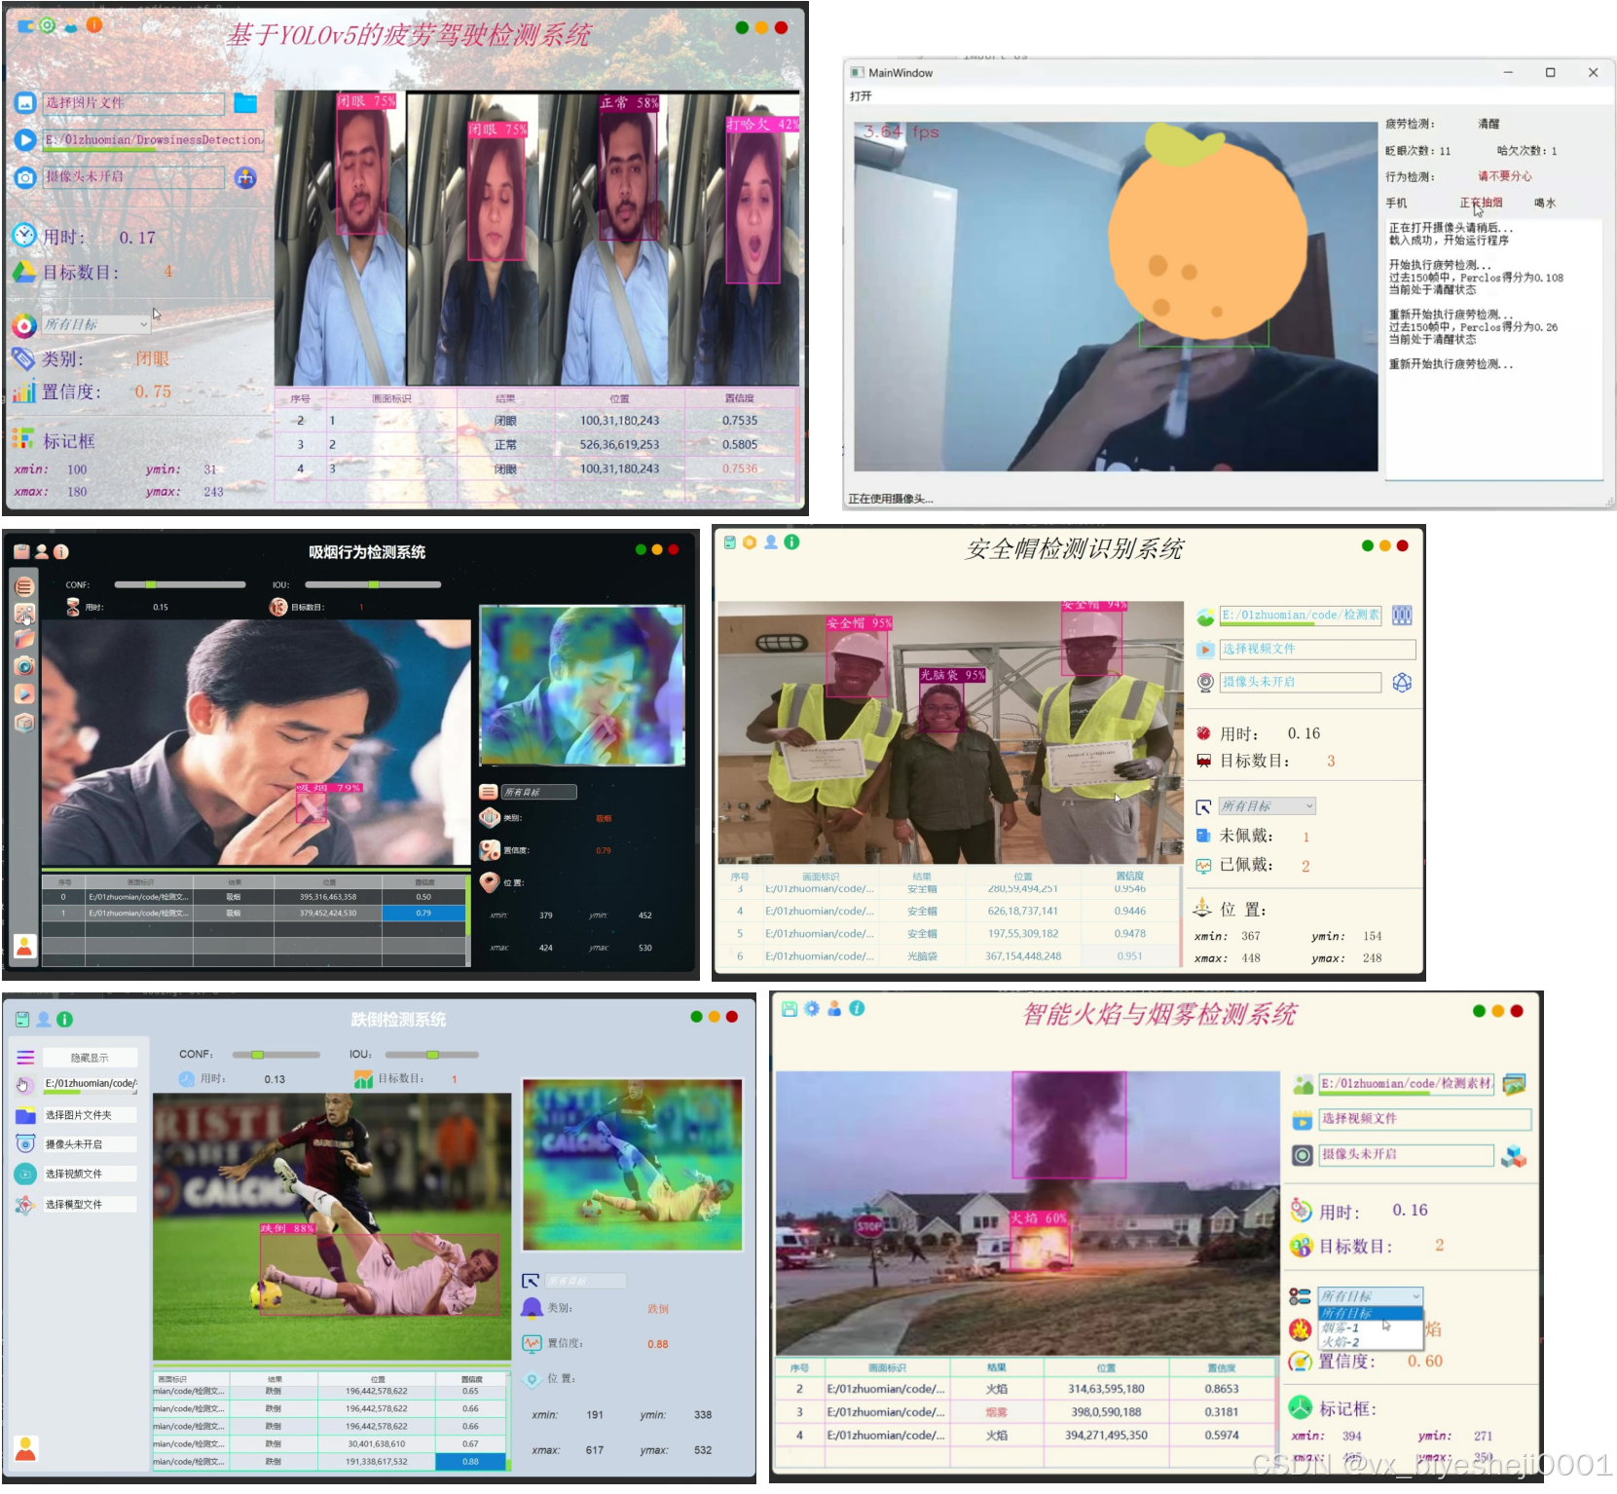Screen dimensions: 1617x1494
Task: Click orange hexagon icon in helmet detection window header
Action: (750, 542)
